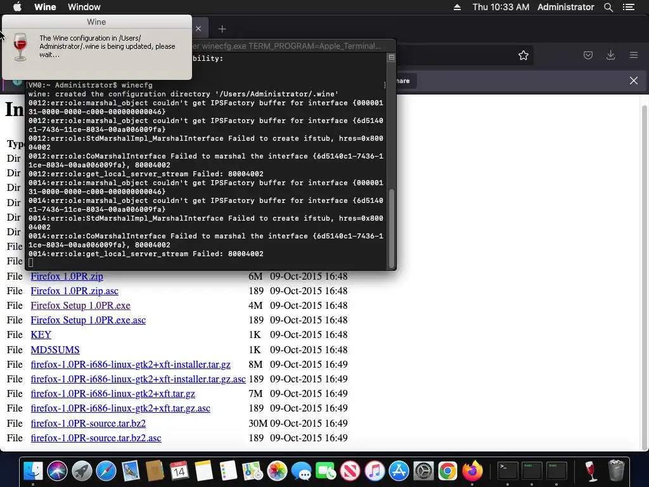Open a new Firefox tab with plus

click(222, 29)
